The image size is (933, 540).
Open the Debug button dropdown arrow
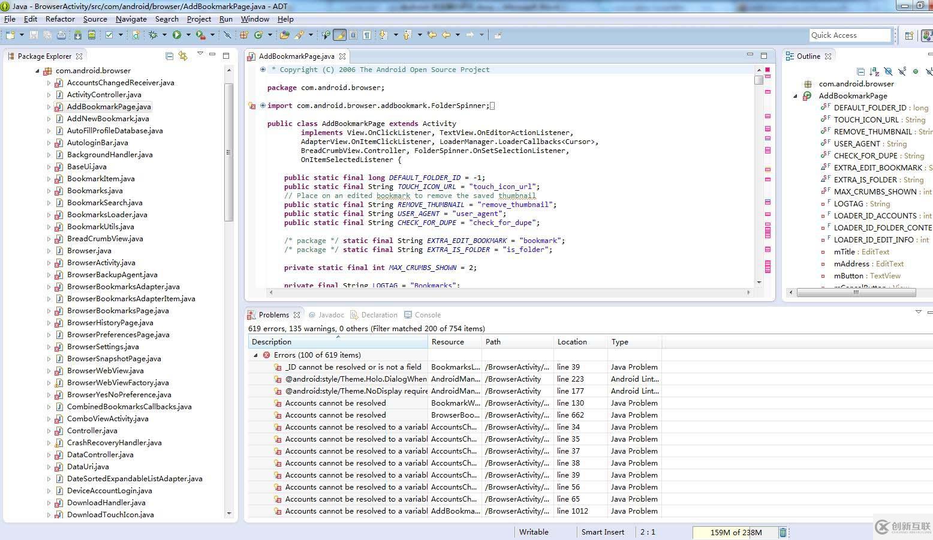(164, 35)
